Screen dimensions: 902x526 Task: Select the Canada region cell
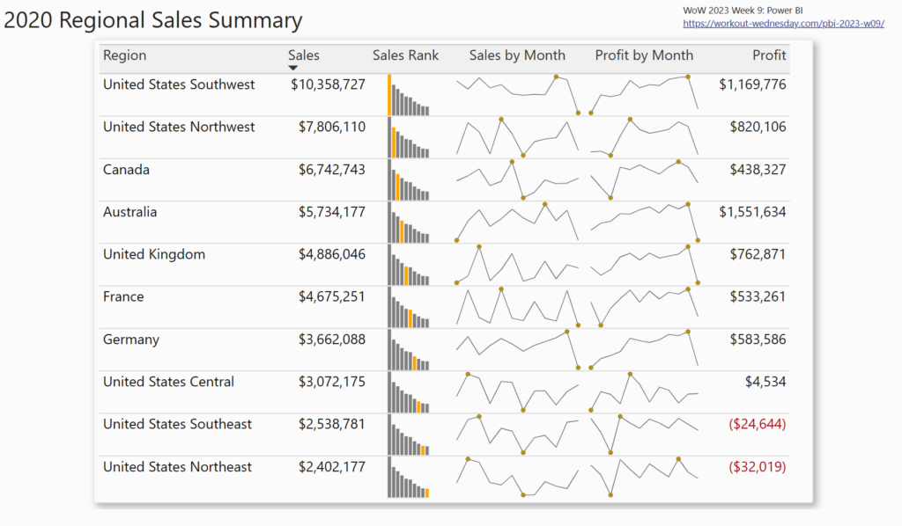pos(126,170)
